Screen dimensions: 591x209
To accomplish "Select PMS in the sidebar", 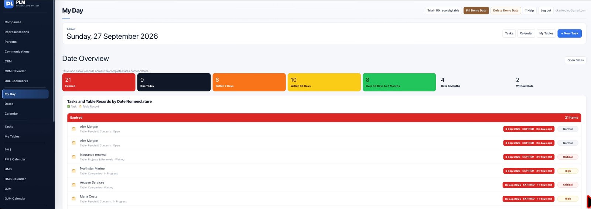I will coord(8,150).
